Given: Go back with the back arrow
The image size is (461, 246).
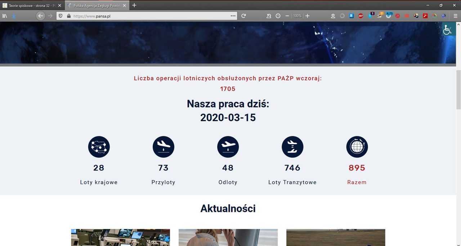Looking at the screenshot, I should (40, 16).
